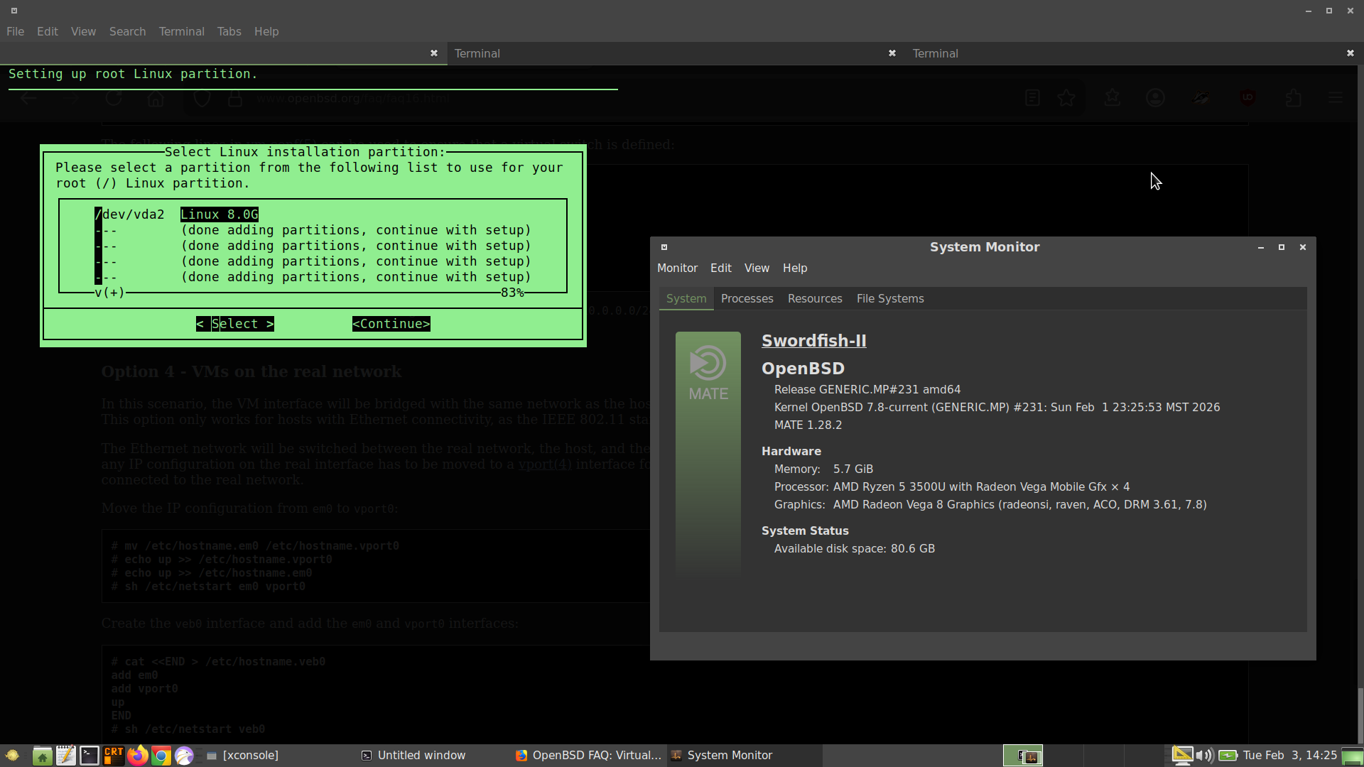
Task: Open the home folder launcher
Action: 42,755
